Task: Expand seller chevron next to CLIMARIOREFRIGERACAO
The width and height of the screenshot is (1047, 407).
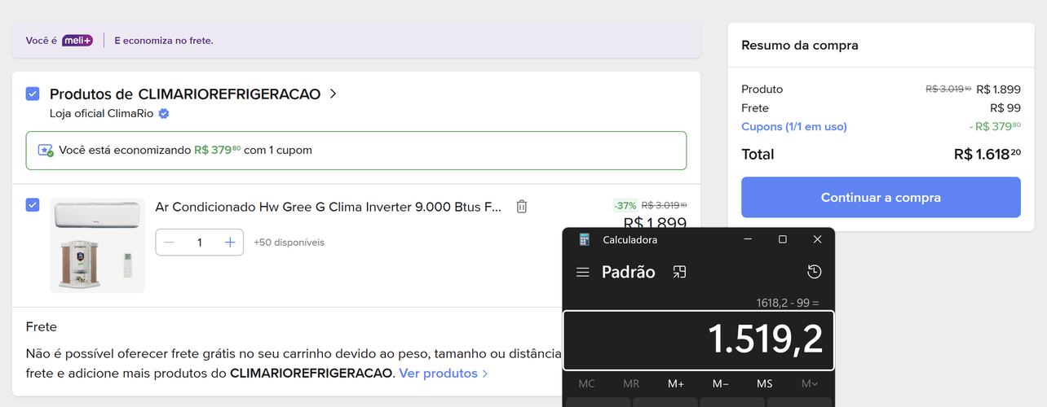Action: point(333,94)
